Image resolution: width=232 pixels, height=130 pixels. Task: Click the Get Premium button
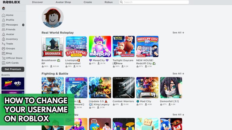point(13,69)
